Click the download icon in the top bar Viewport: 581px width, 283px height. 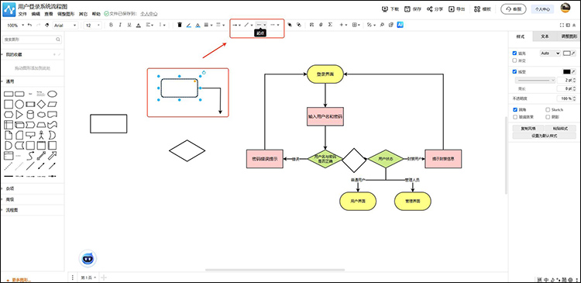(384, 9)
